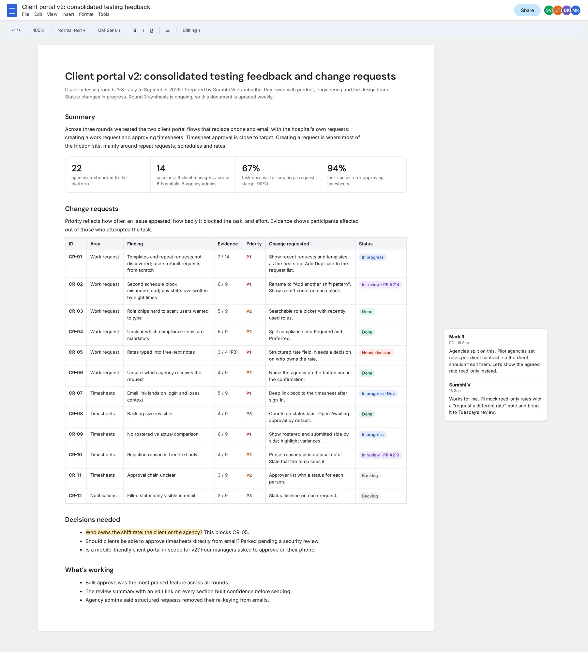588x652 pixels.
Task: Open the Format menu
Action: 86,14
